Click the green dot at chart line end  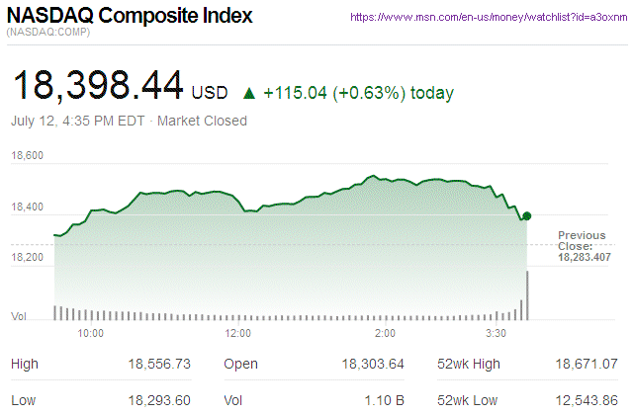click(x=526, y=215)
